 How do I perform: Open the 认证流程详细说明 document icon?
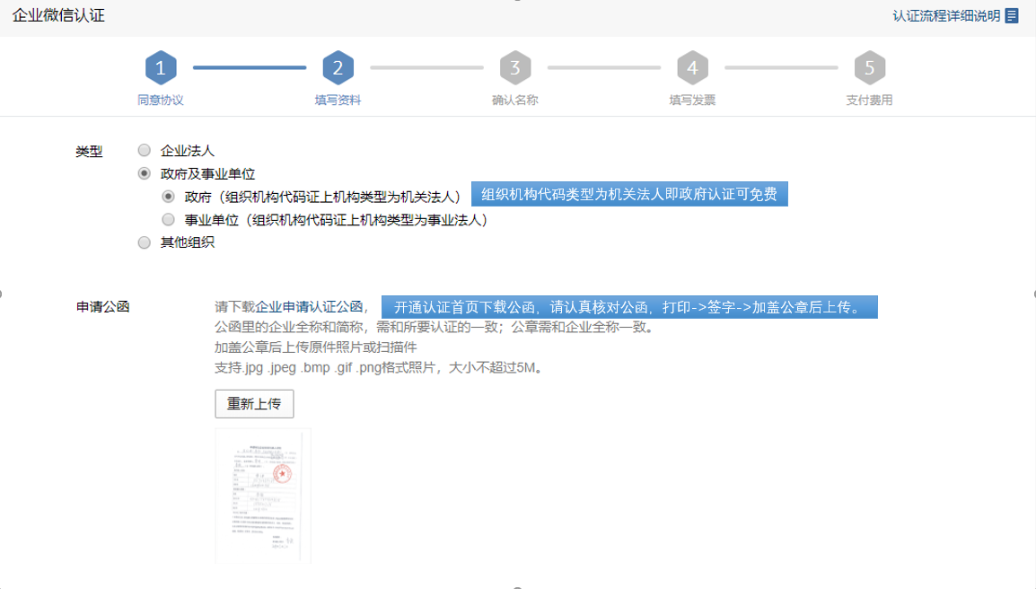coord(1012,16)
